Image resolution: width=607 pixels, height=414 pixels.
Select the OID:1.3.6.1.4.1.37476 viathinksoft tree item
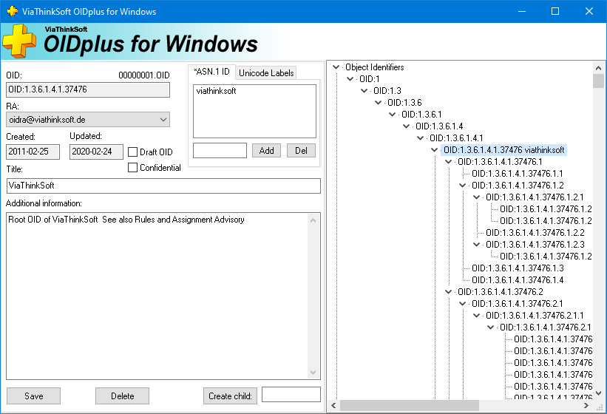[503, 150]
